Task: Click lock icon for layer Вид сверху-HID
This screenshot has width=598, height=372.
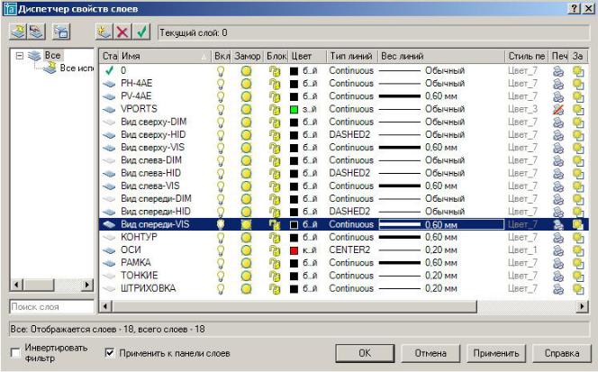Action: pos(274,135)
